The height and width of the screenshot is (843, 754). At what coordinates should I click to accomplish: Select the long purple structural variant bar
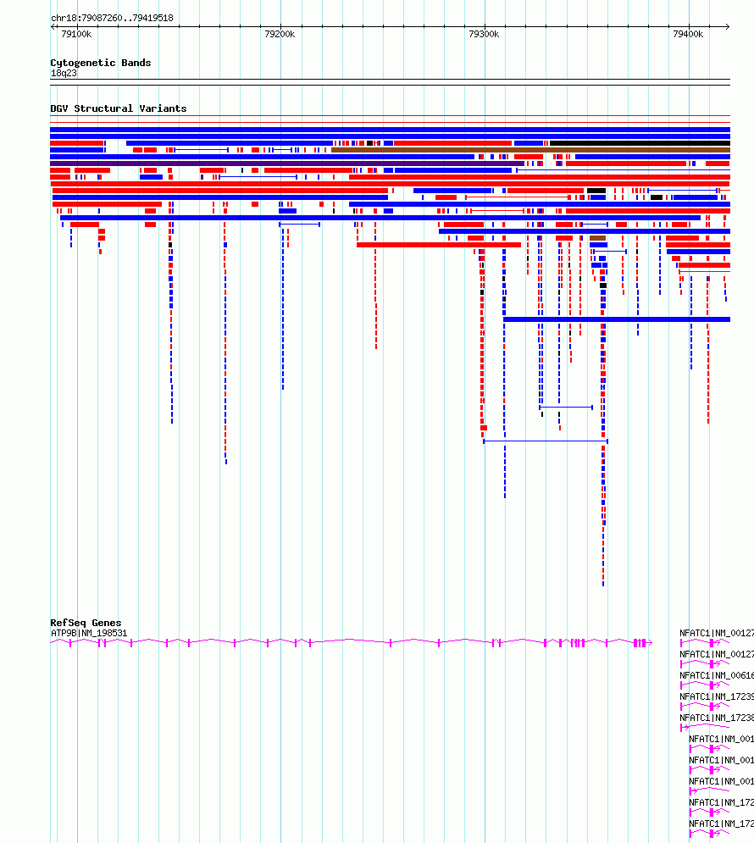(287, 164)
